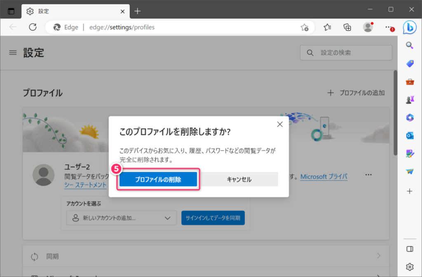The image size is (422, 277).
Task: Open the Bing Chat sidebar icon
Action: click(x=409, y=26)
